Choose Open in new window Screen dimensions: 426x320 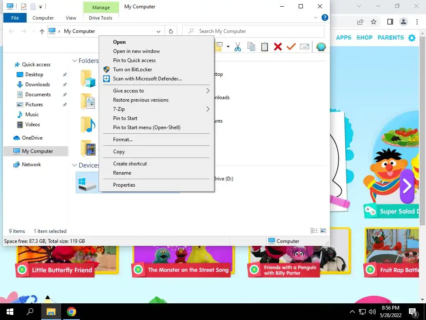tap(156, 51)
